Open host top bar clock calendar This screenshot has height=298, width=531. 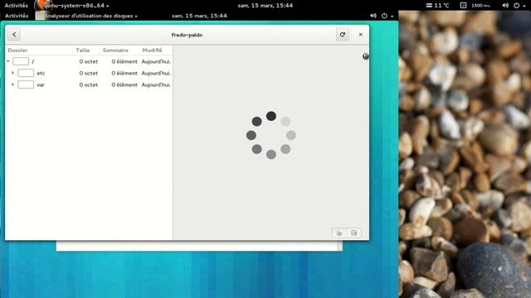pyautogui.click(x=265, y=6)
